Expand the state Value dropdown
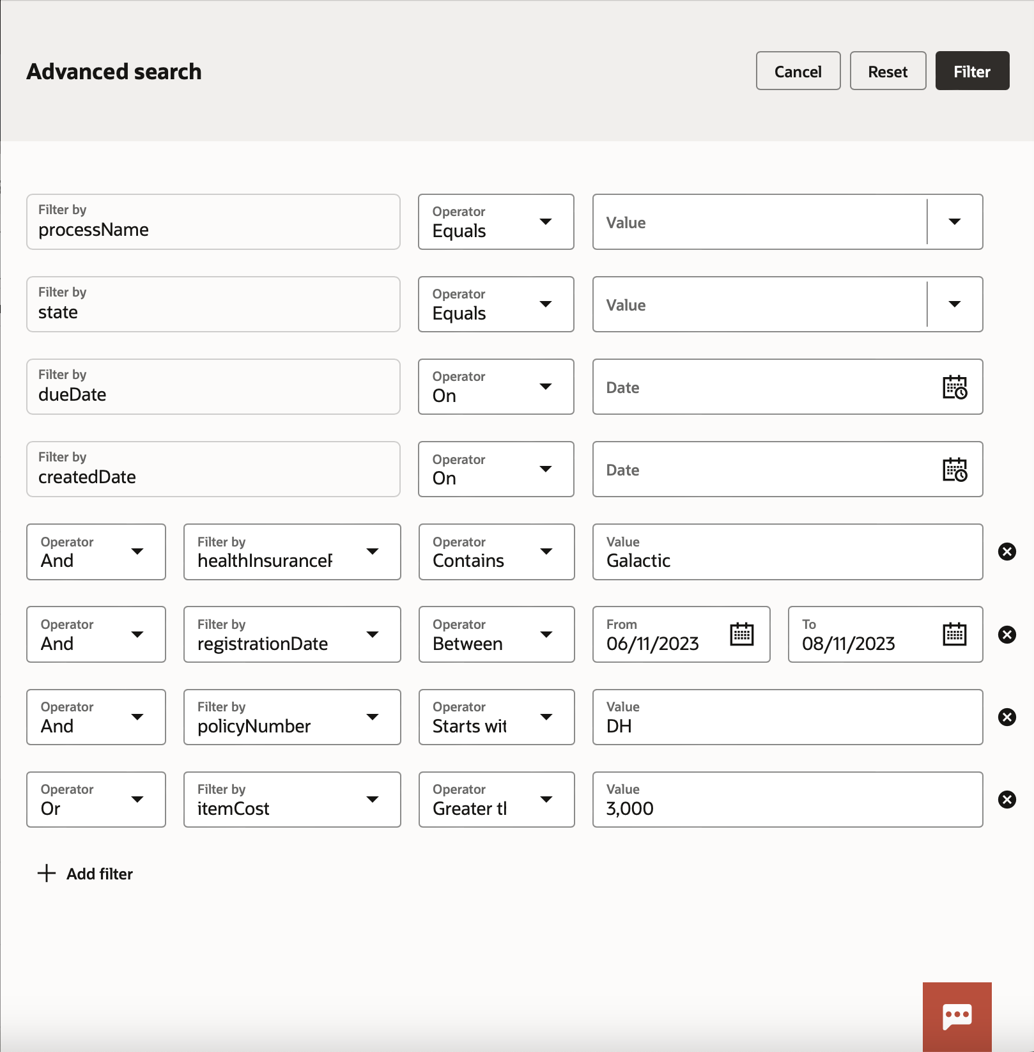 click(x=954, y=304)
